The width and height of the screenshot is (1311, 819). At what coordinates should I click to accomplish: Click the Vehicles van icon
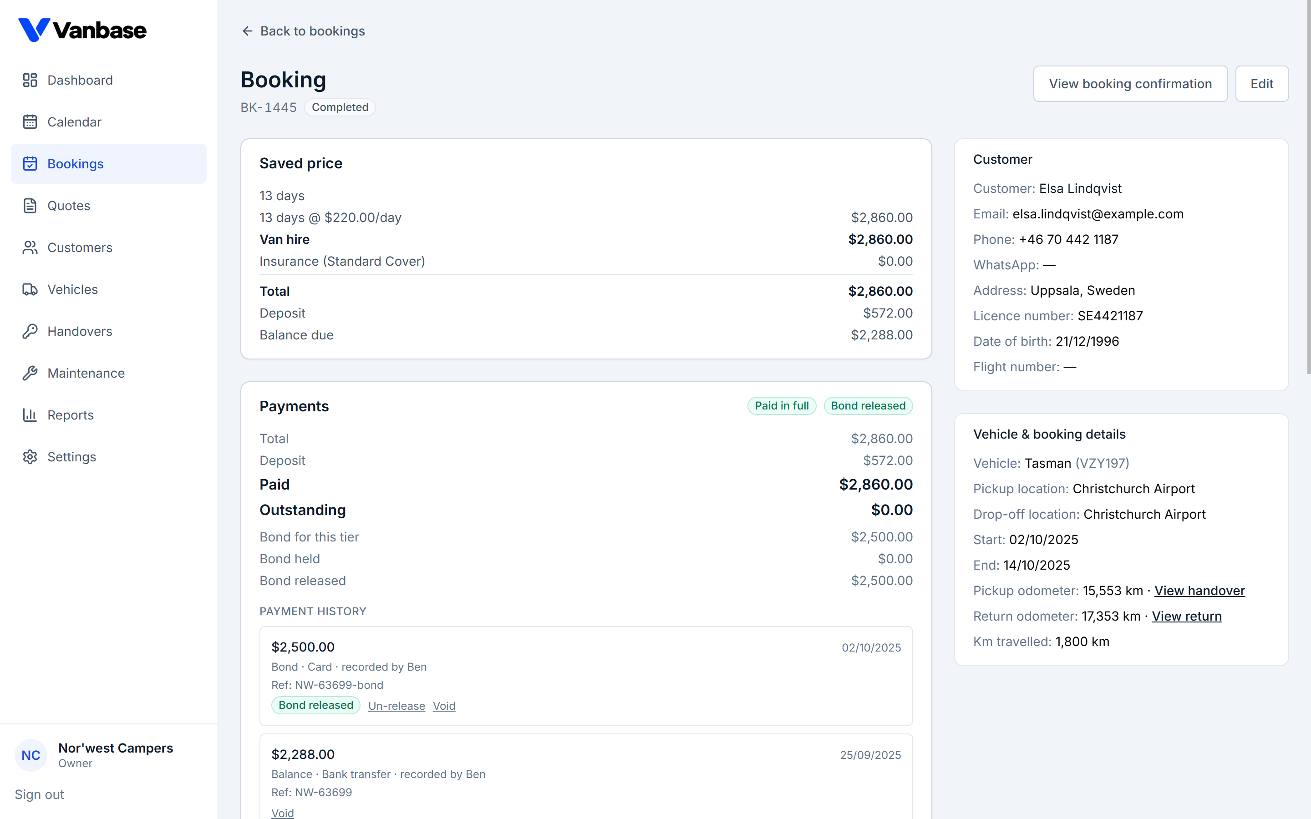[x=30, y=289]
